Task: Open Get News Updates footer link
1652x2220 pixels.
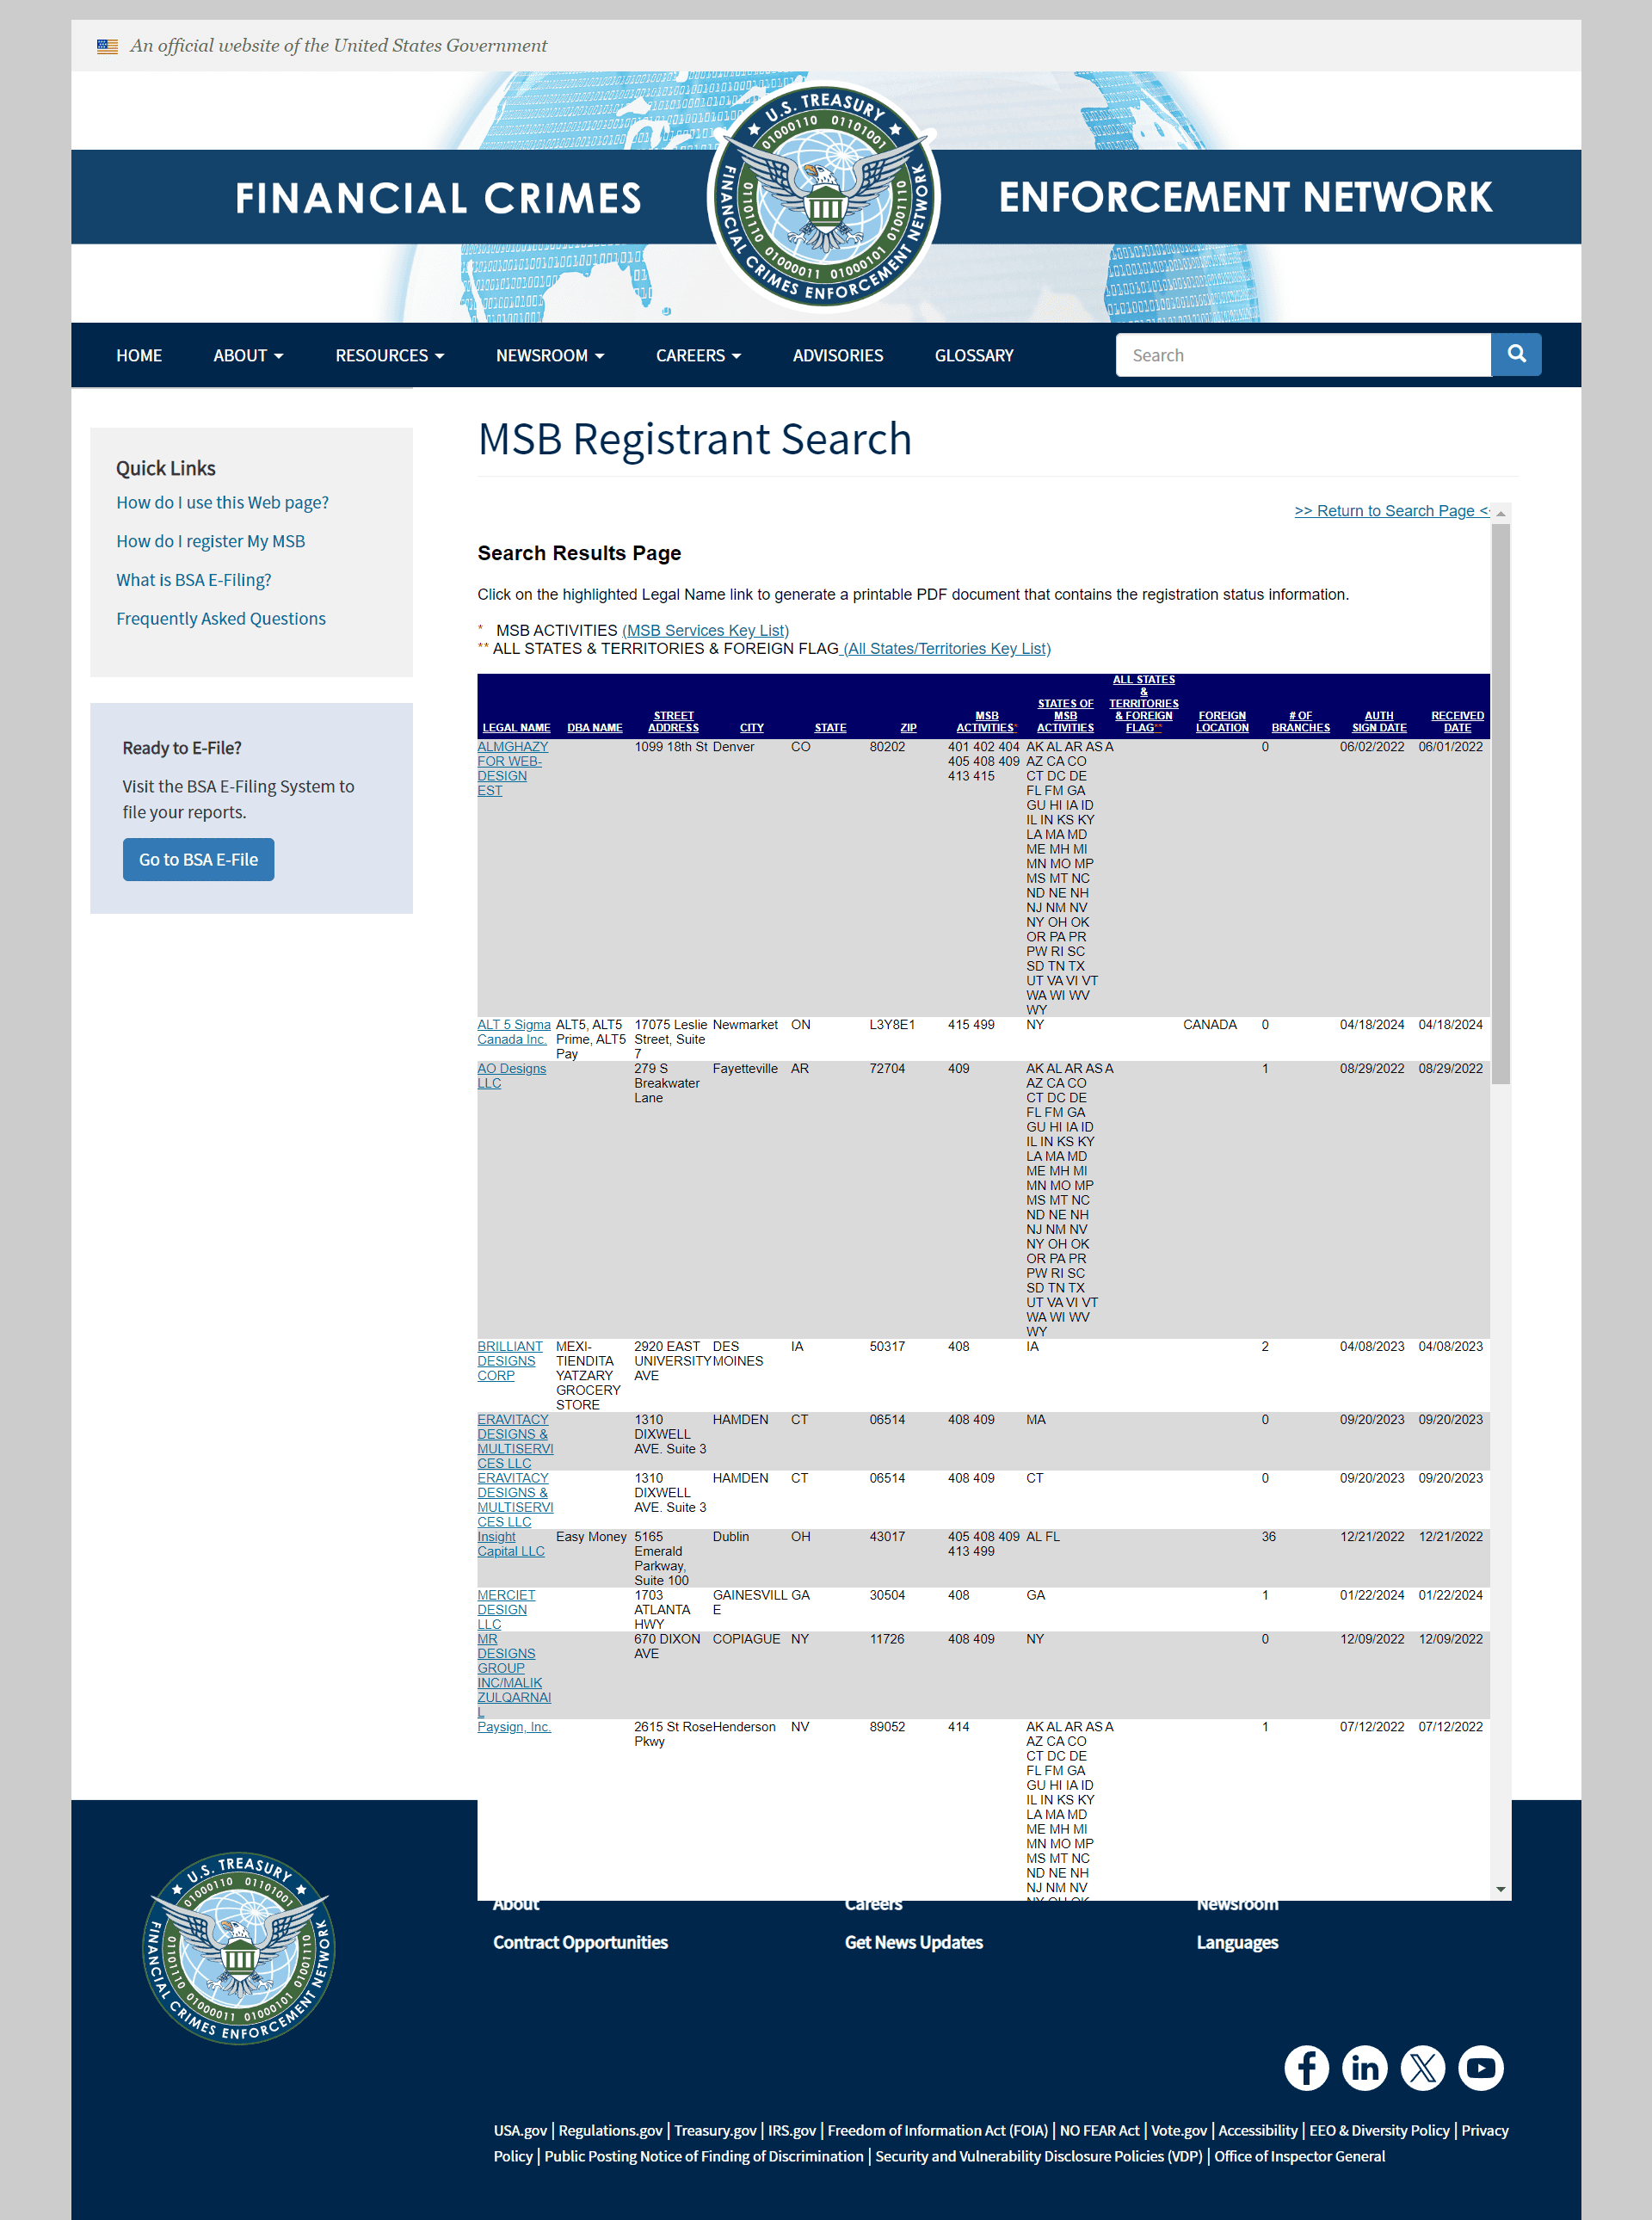Action: (913, 1942)
